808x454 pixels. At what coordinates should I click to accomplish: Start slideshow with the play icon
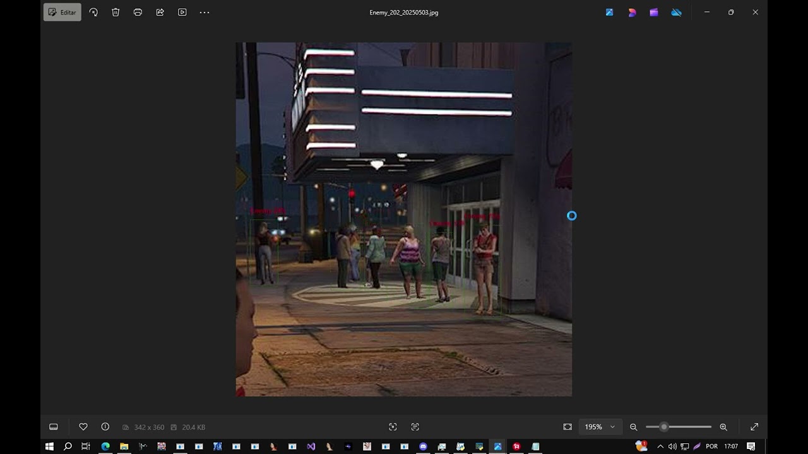[182, 12]
